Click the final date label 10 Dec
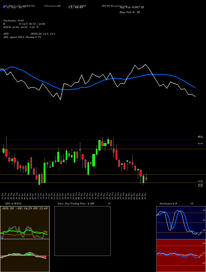206x272 pixels. tap(146, 195)
